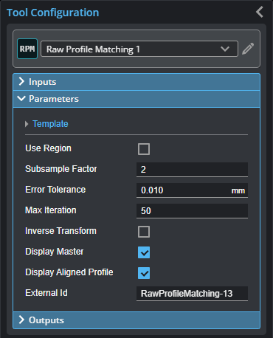Screen dimensions: 273x338
Task: Uncheck the Display Master checkbox
Action: point(144,252)
